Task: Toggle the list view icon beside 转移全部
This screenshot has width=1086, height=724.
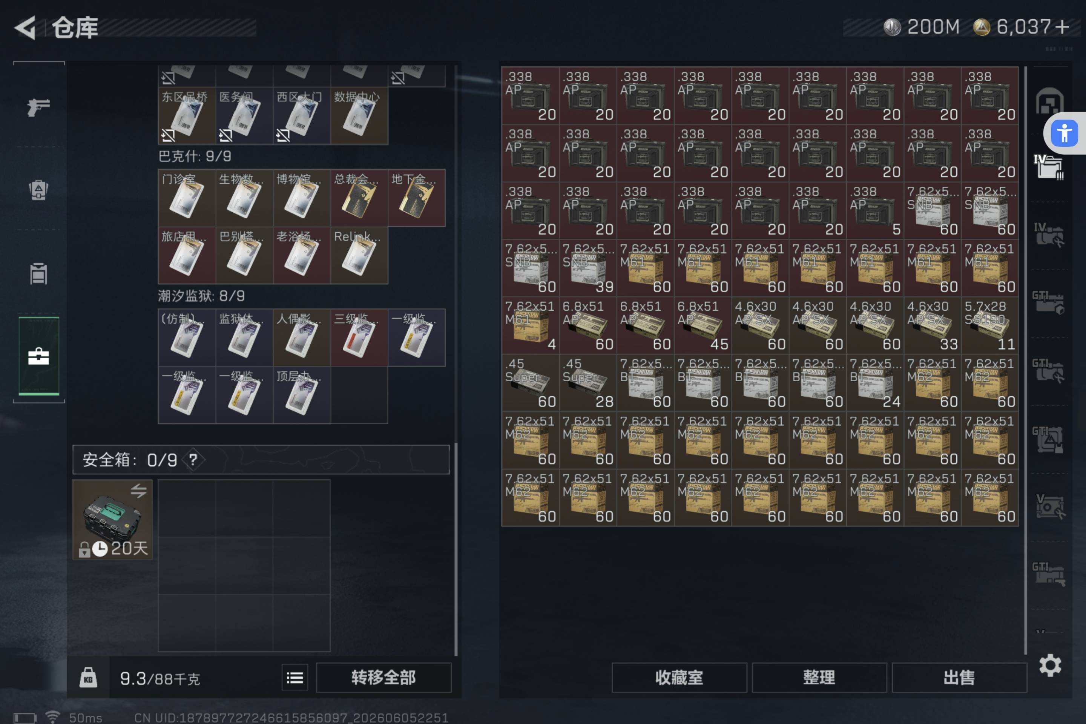Action: [295, 678]
